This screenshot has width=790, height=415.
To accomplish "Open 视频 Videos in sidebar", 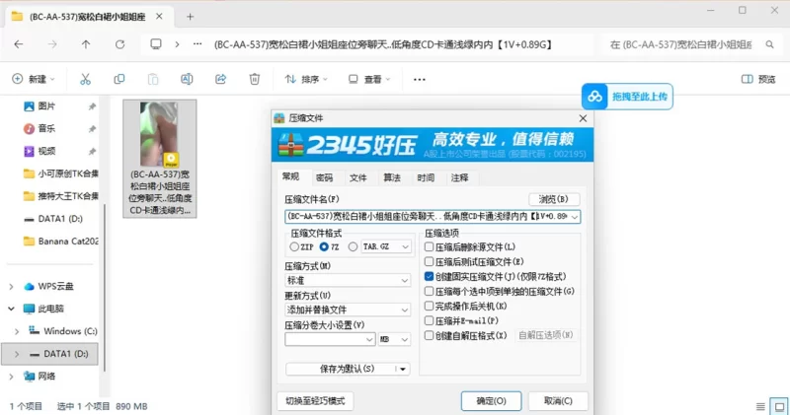I will 46,151.
